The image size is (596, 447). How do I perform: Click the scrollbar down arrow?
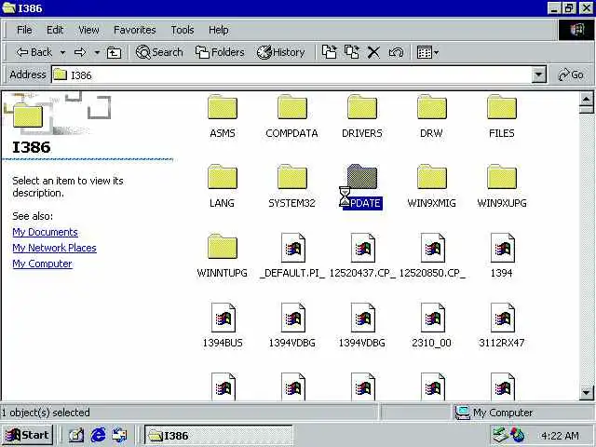(587, 392)
